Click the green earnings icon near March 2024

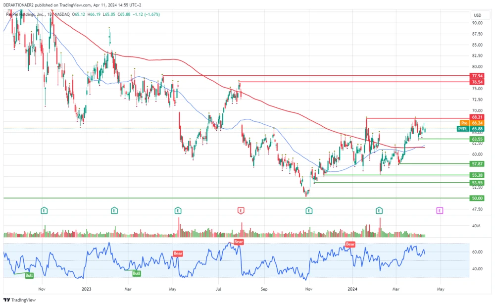(379, 210)
